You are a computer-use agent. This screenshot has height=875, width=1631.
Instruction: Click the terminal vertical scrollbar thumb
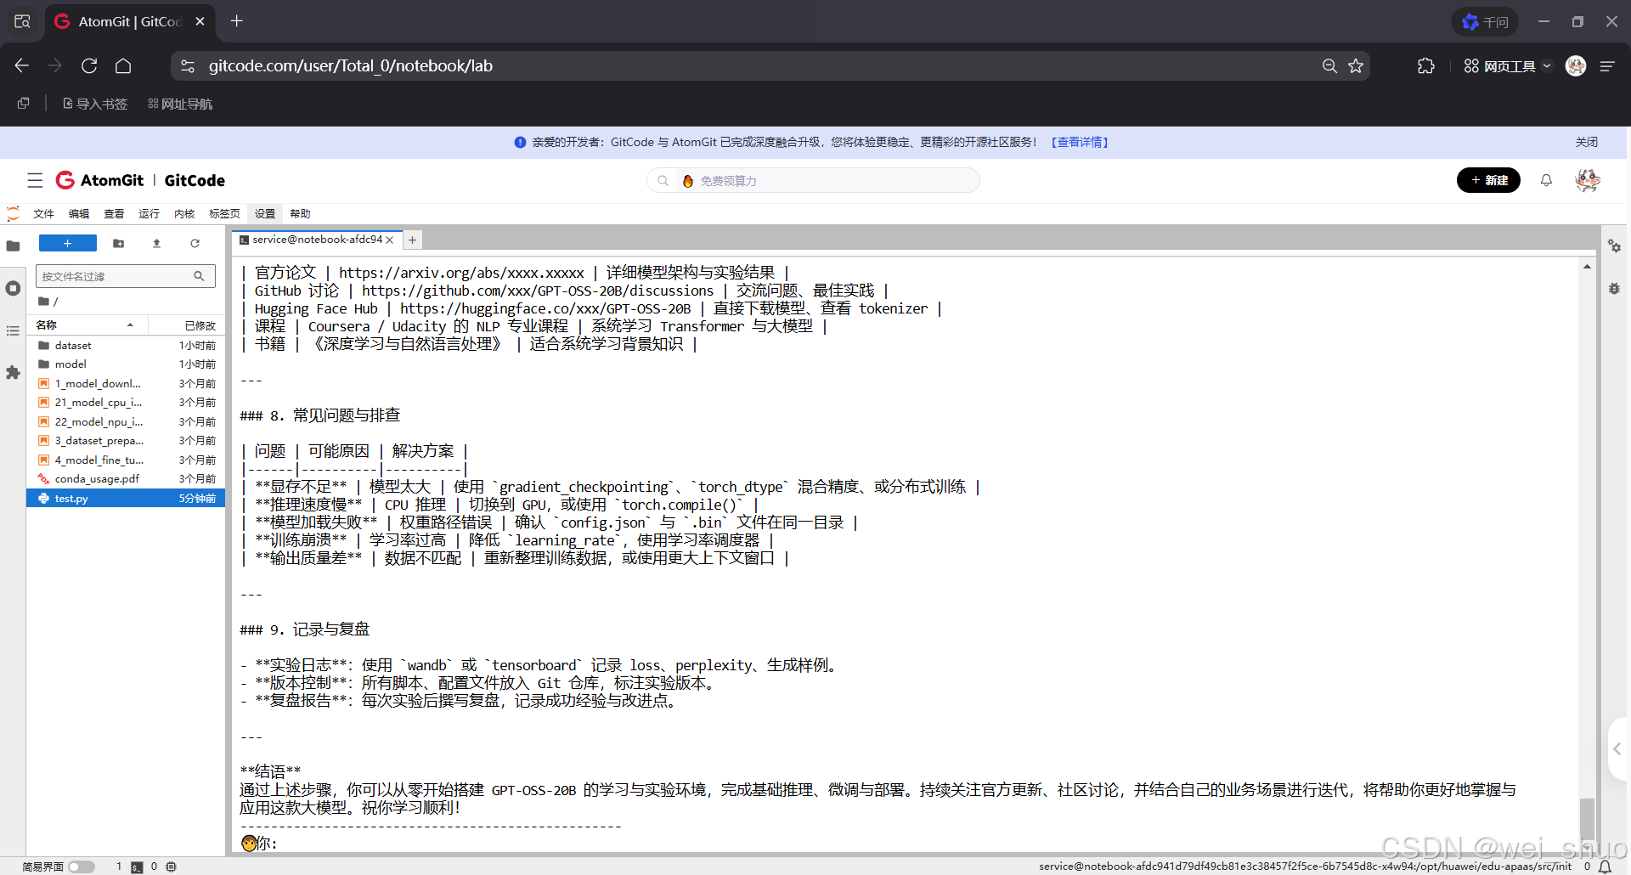[x=1587, y=819]
